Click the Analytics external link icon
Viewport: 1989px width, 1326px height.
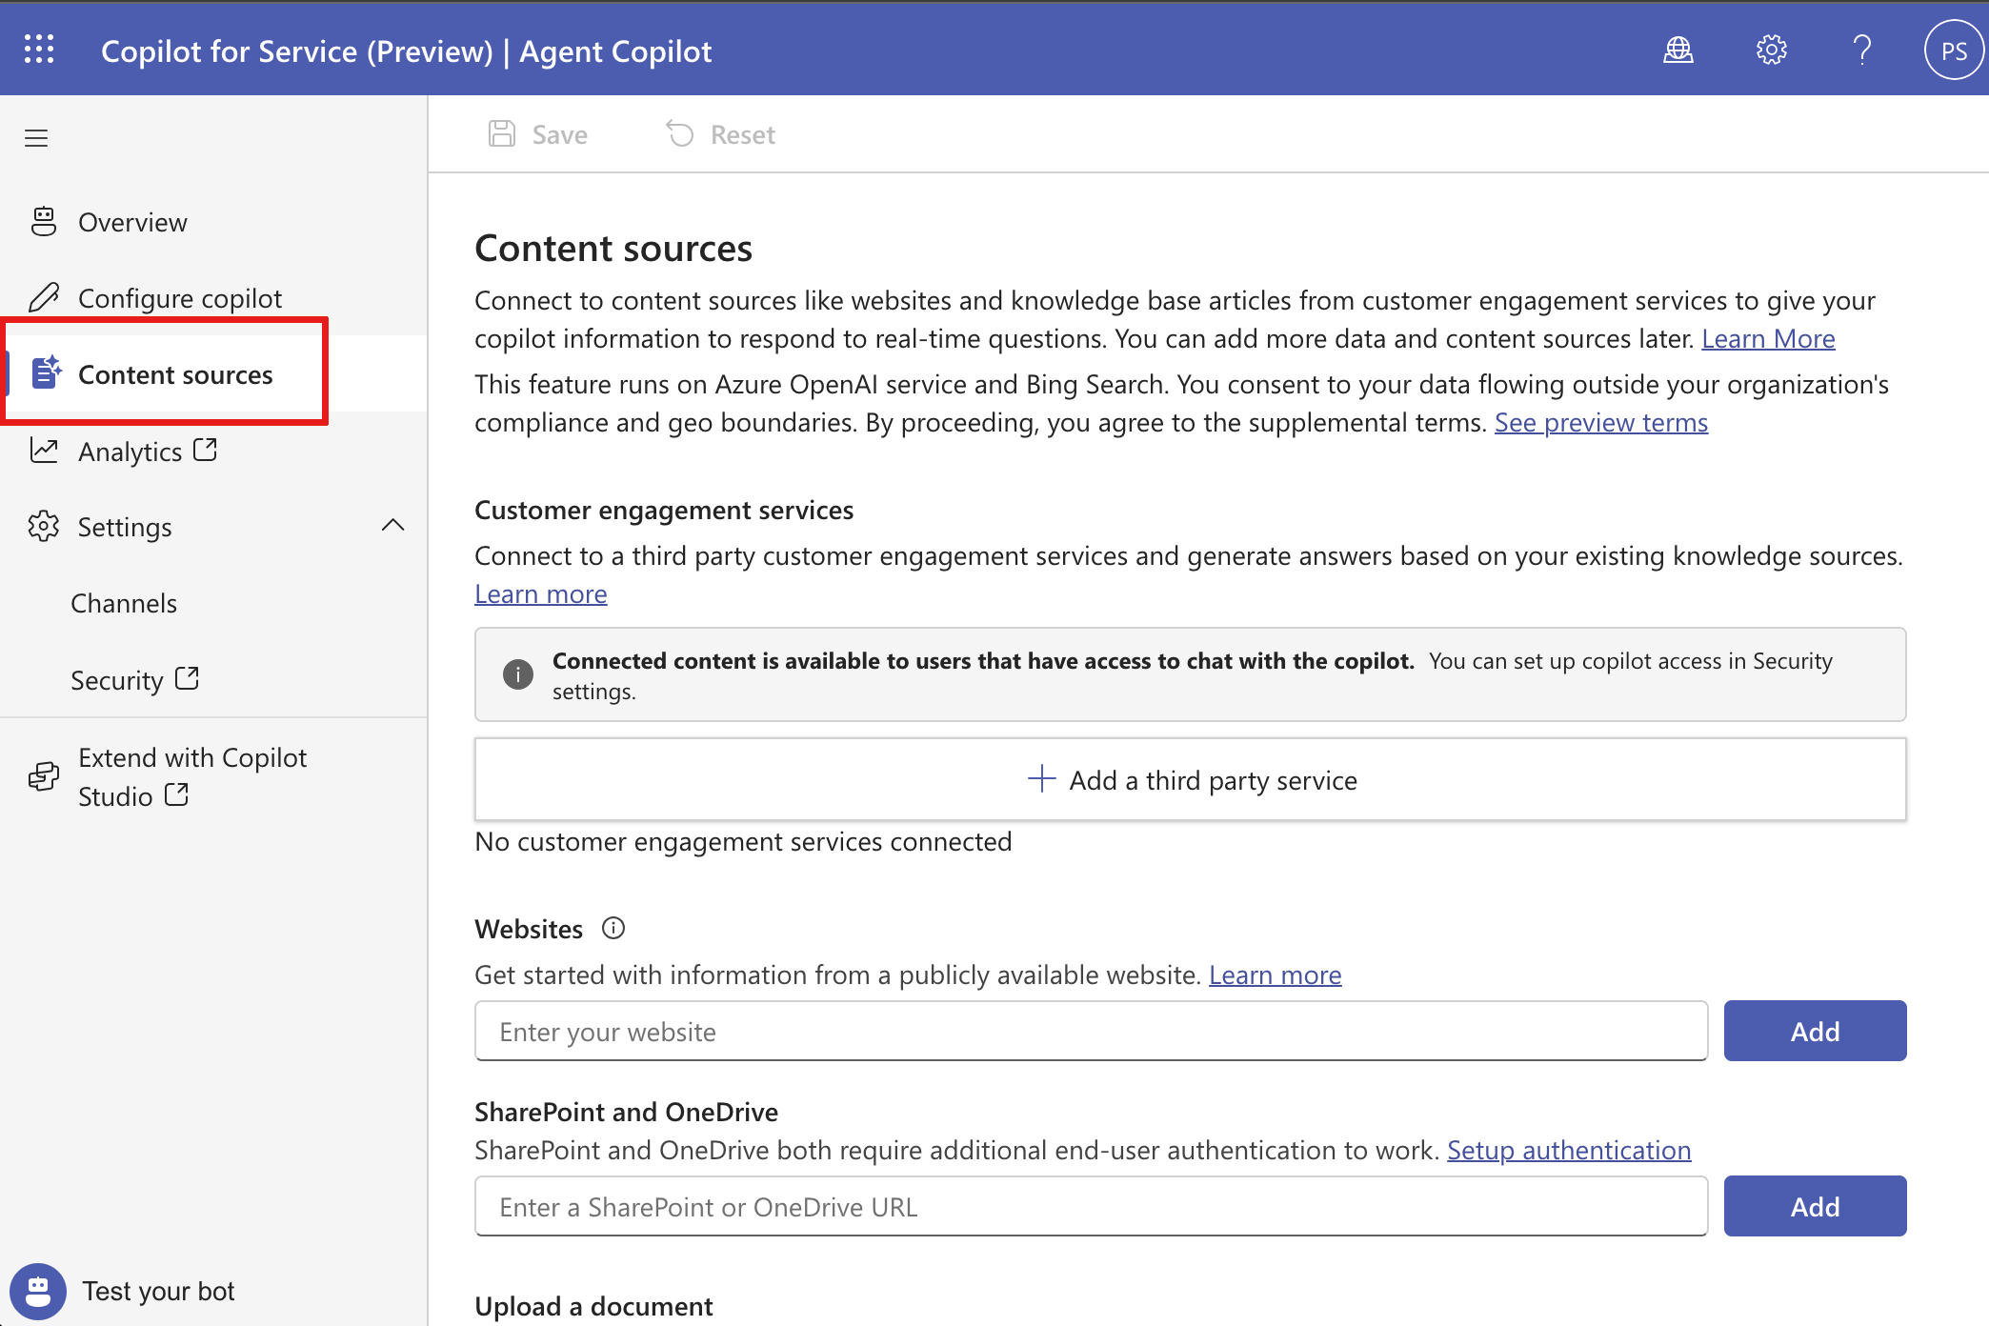206,449
